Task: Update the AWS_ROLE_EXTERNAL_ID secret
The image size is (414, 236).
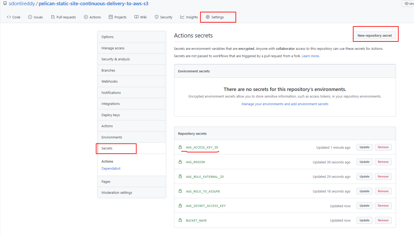Action: click(x=364, y=177)
